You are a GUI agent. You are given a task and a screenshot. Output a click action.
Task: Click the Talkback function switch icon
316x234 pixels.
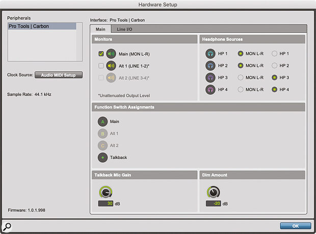(x=103, y=158)
